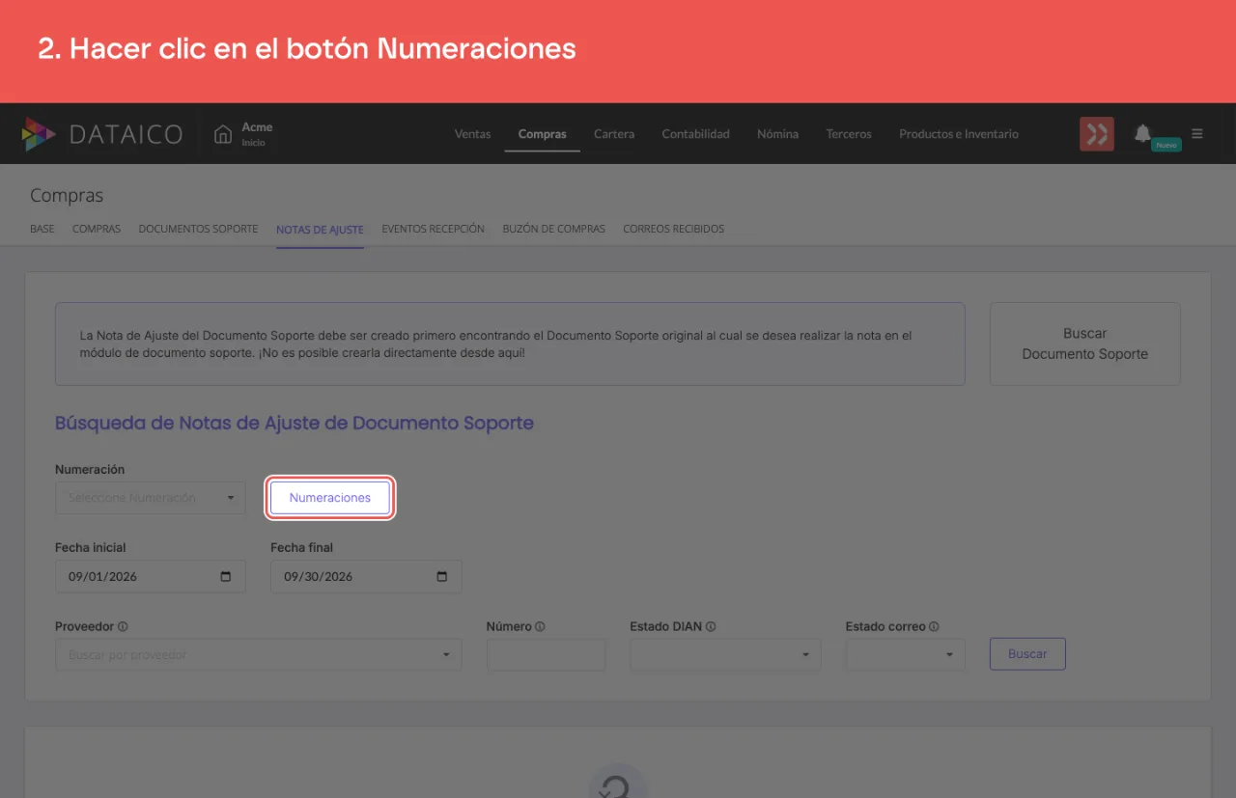Image resolution: width=1236 pixels, height=798 pixels.
Task: Click the Número info icon
Action: (x=540, y=627)
